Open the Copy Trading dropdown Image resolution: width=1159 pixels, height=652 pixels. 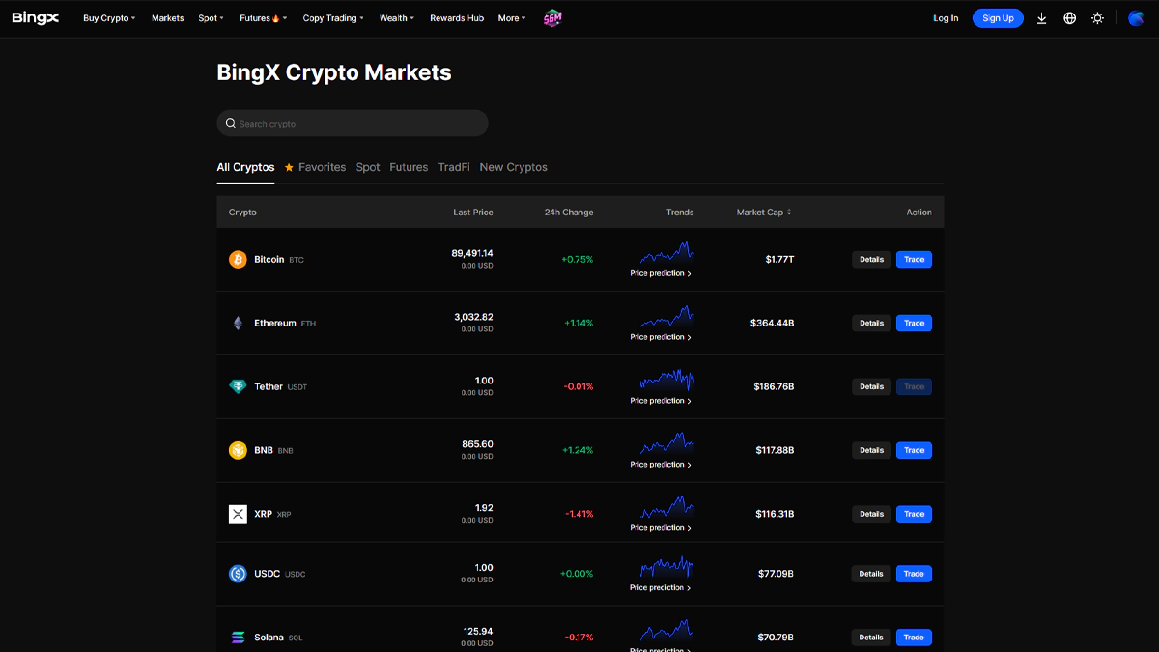pos(333,18)
